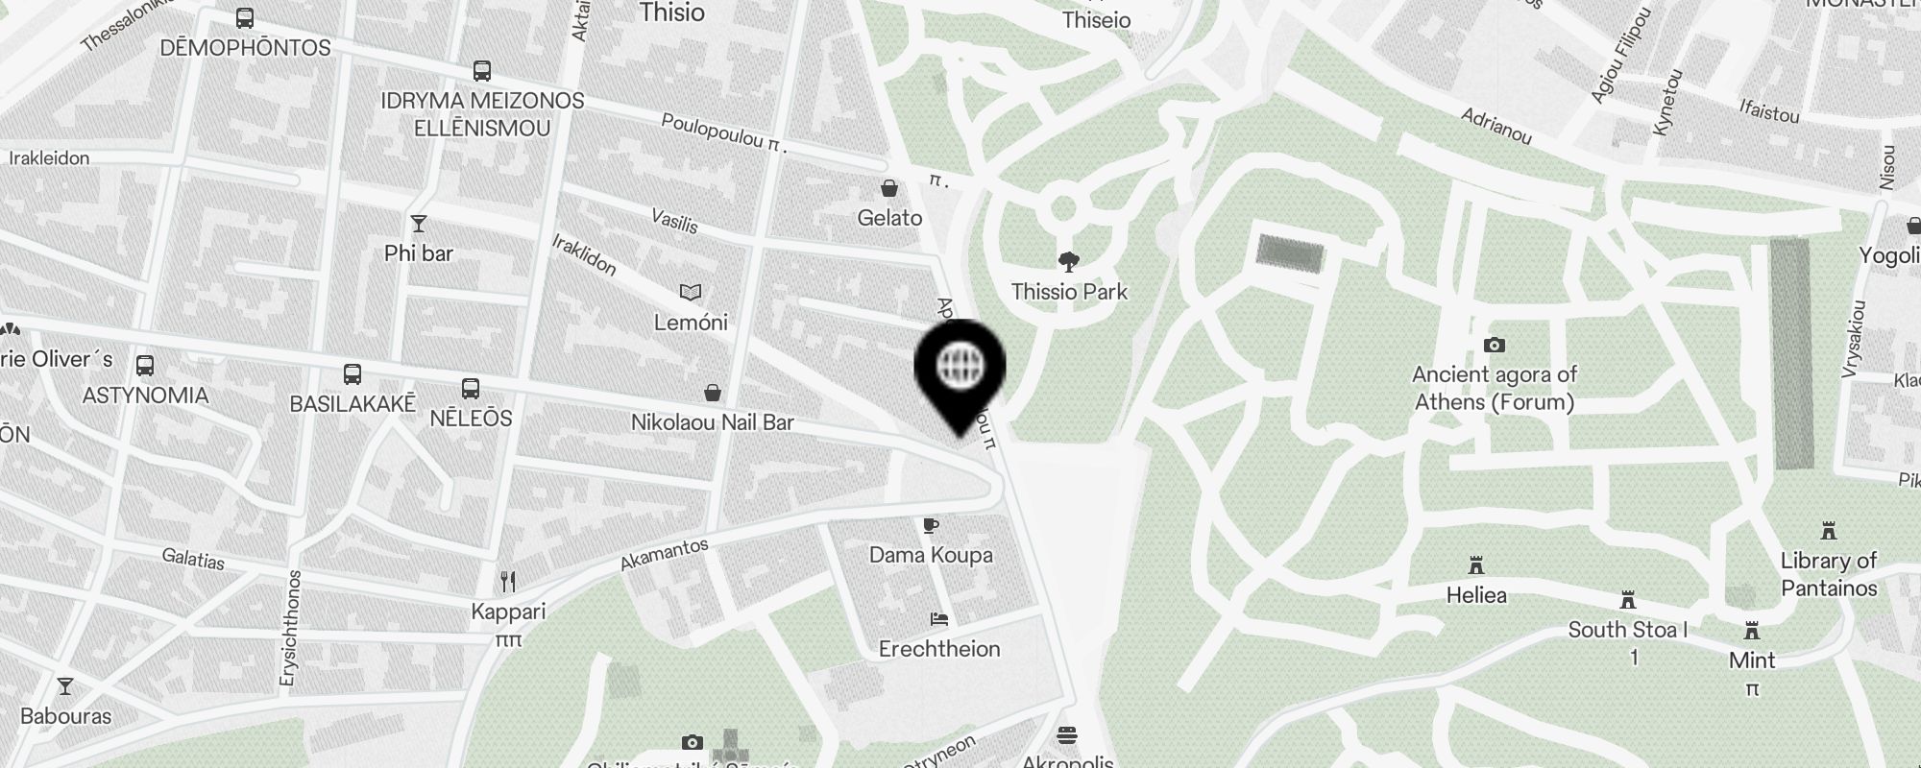The height and width of the screenshot is (768, 1921).
Task: Click the NĒLEŌS bus stop icon
Action: 470,388
